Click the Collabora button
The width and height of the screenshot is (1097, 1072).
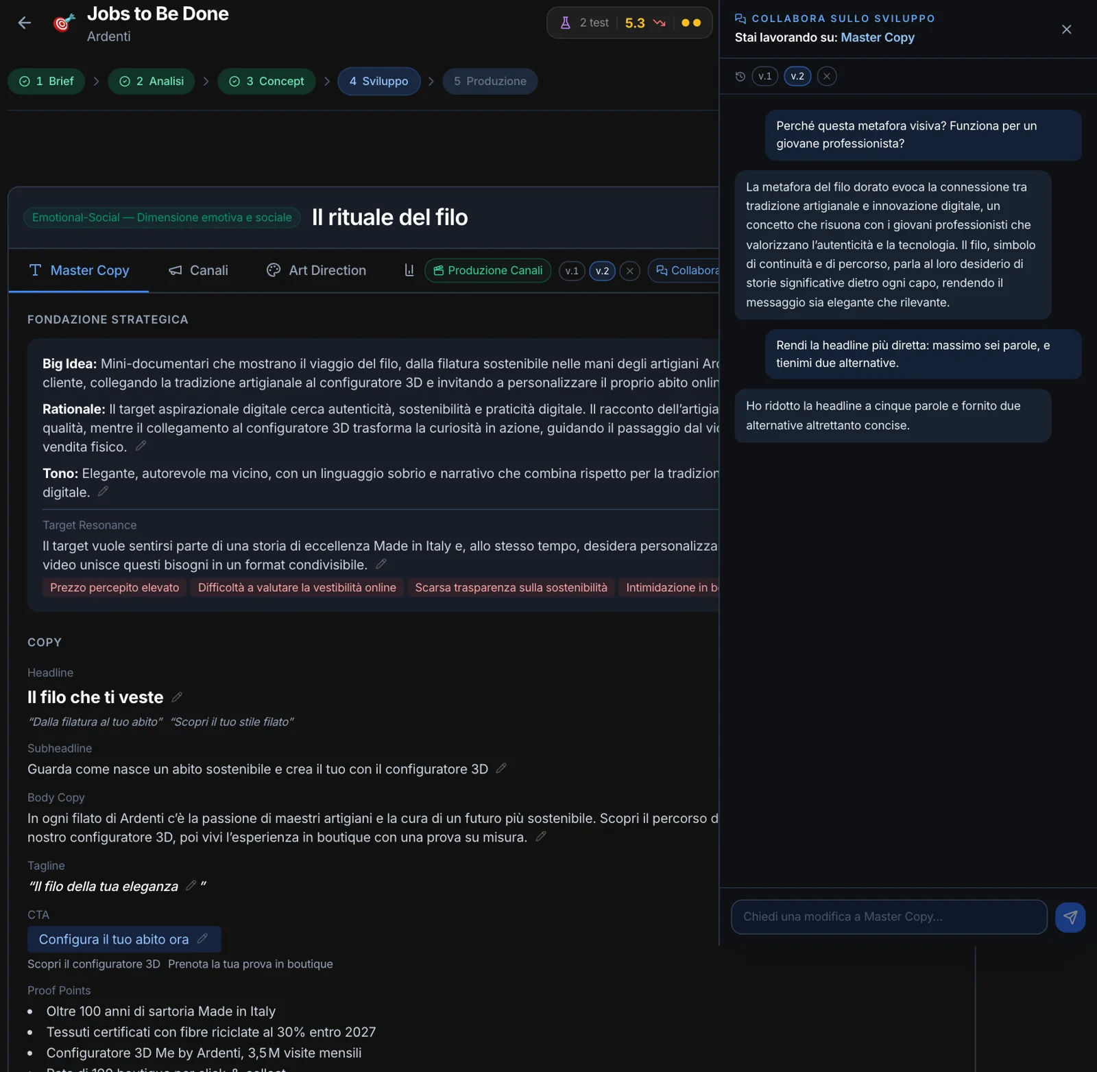[686, 270]
